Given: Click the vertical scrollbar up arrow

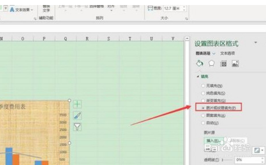Looking at the screenshot, I should click(187, 38).
